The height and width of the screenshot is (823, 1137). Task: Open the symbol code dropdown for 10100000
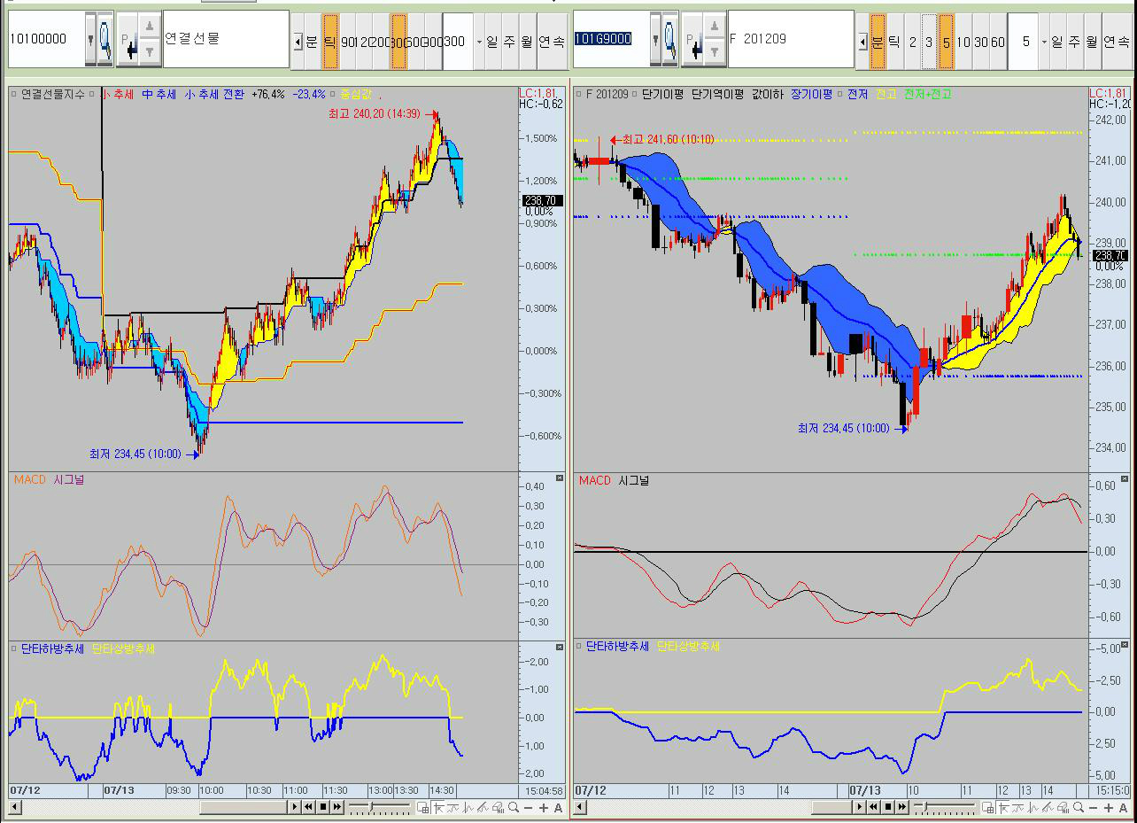(90, 40)
